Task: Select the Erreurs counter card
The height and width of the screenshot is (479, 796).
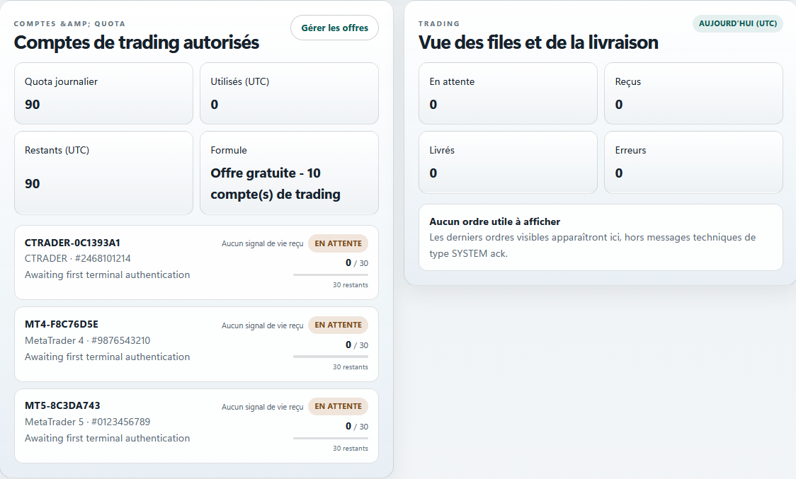Action: 693,162
